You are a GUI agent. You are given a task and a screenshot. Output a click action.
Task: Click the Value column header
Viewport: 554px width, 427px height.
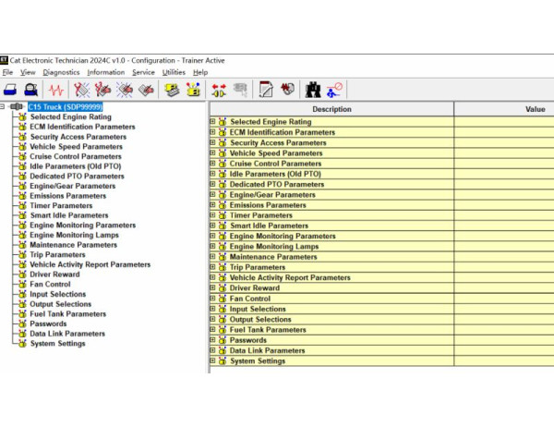(x=535, y=109)
